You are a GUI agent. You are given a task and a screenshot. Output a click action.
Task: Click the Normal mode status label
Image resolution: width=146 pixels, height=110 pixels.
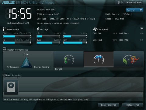coord(59,69)
